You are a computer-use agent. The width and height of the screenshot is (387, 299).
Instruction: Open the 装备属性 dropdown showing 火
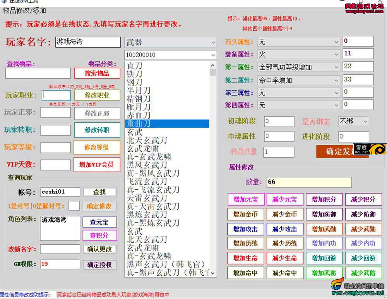[x=299, y=54]
